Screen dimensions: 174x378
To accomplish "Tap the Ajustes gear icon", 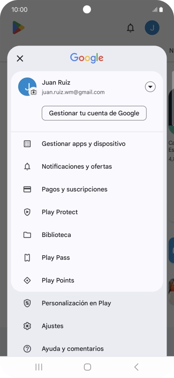I will [x=27, y=326].
